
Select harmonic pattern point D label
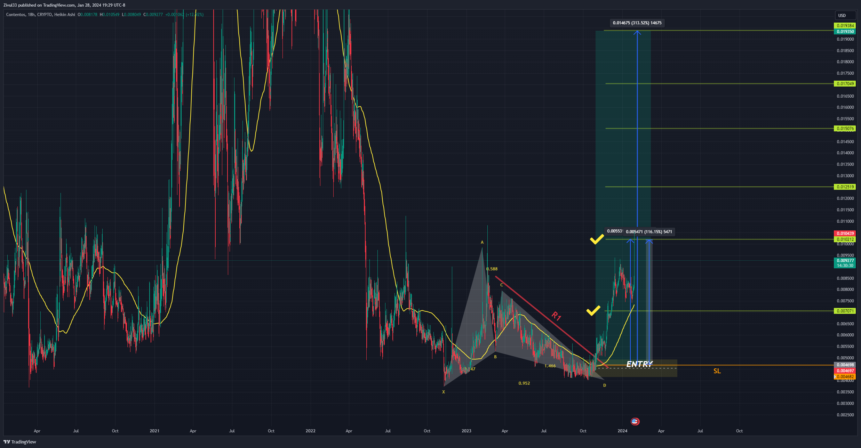605,385
